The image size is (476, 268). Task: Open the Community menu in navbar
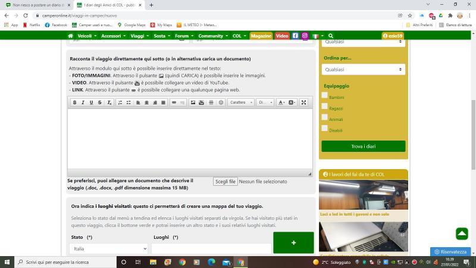pyautogui.click(x=212, y=36)
